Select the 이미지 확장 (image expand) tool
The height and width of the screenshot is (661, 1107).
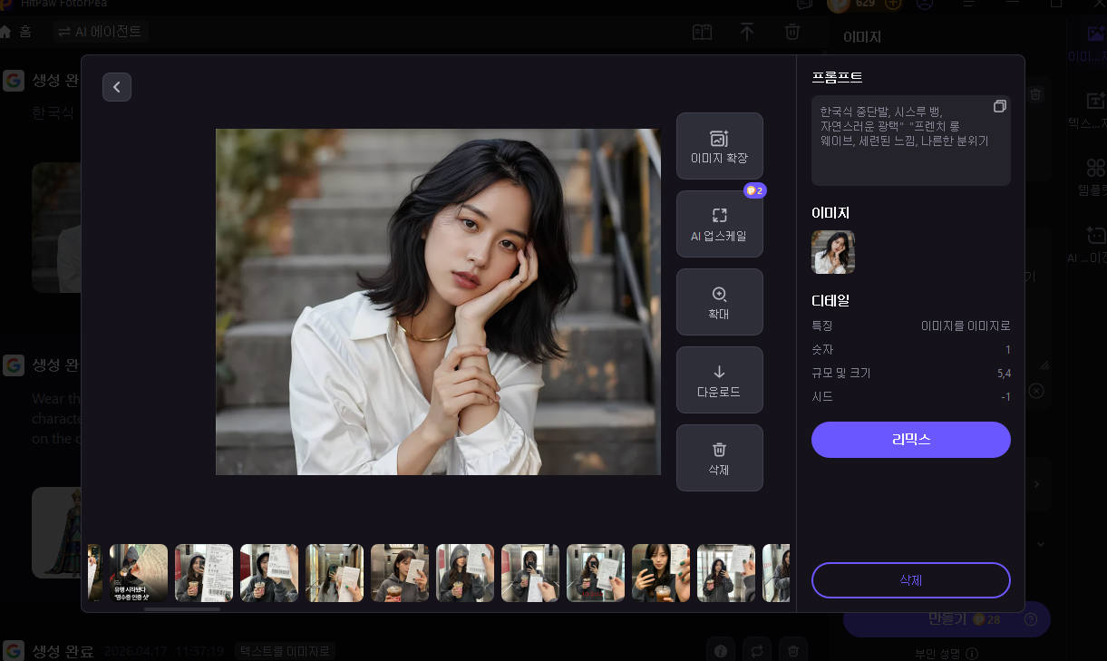click(719, 145)
